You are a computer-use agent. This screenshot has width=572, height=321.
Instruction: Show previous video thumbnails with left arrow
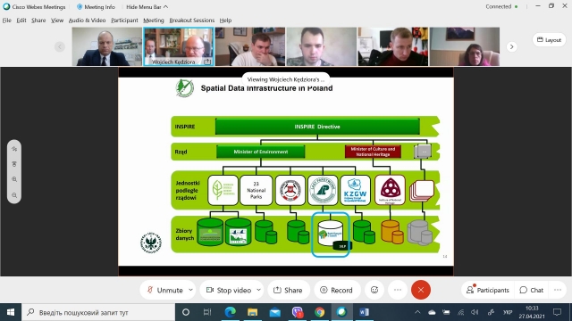coord(60,46)
